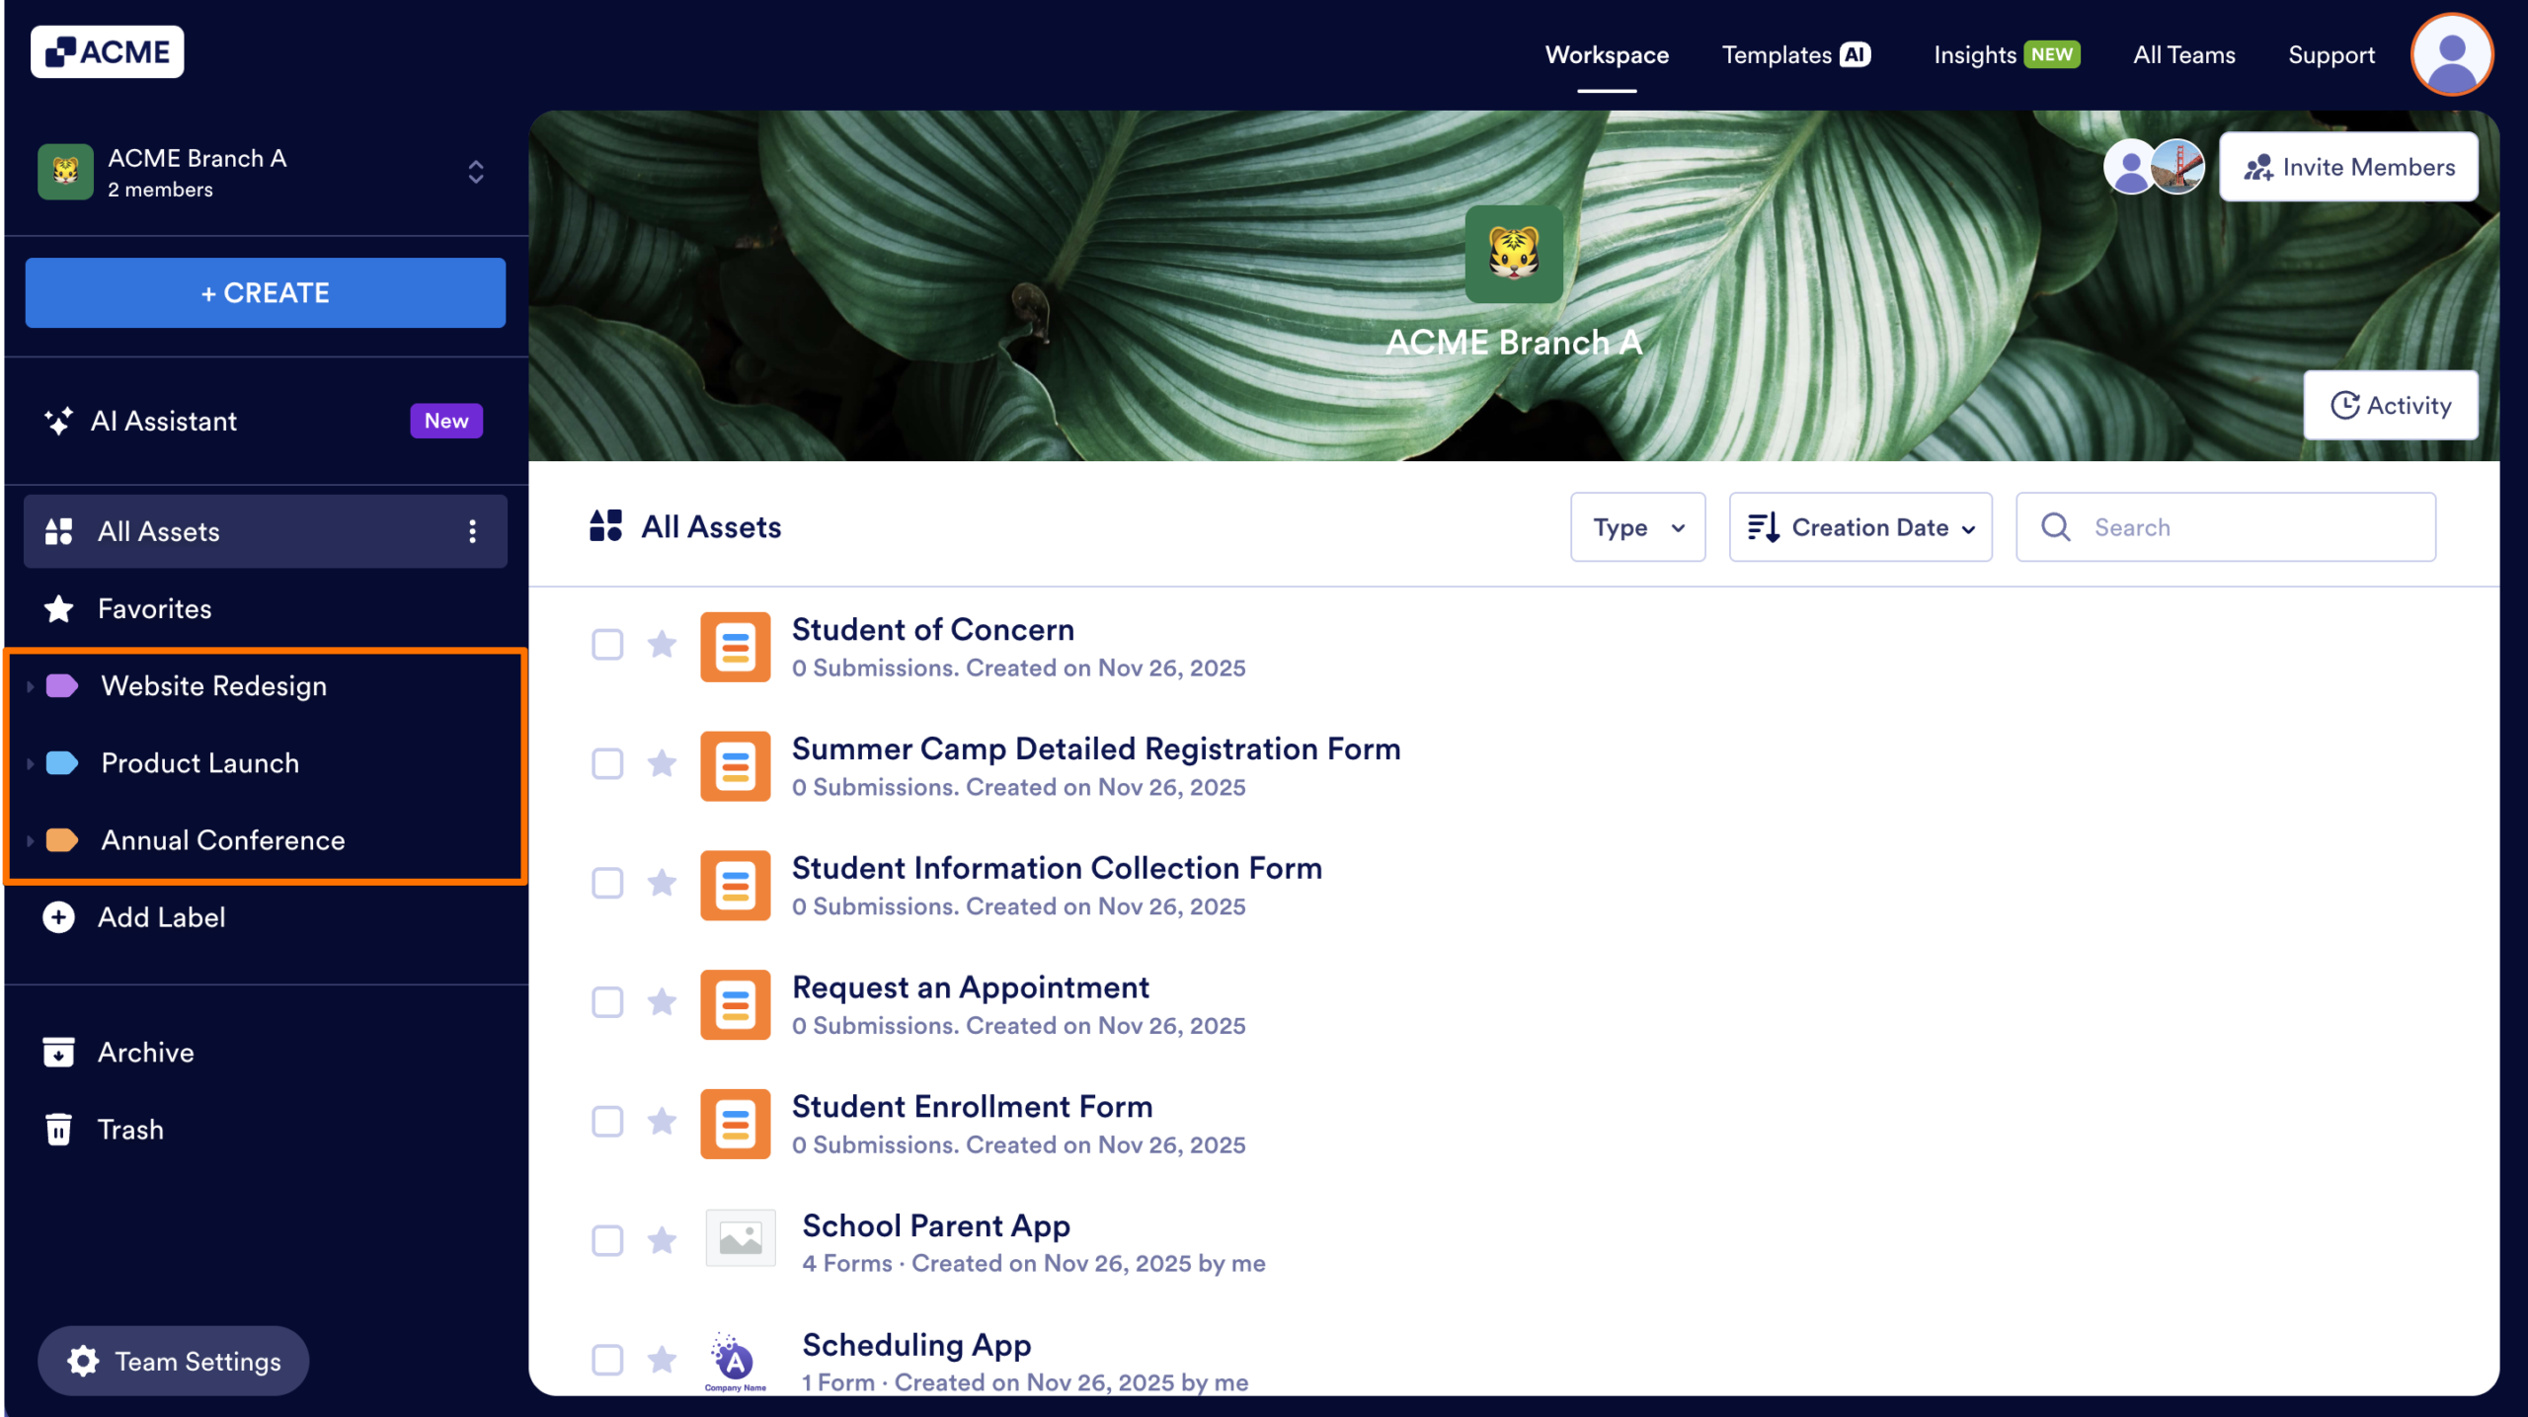The width and height of the screenshot is (2528, 1417).
Task: Select the orange Annual Conference label swatch
Action: tap(63, 839)
